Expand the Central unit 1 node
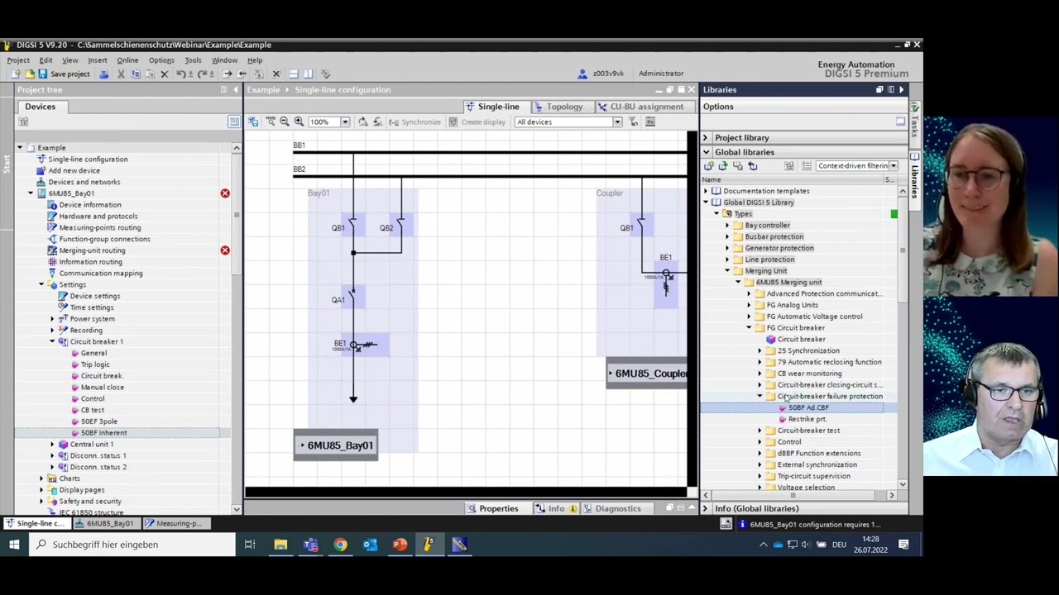The image size is (1059, 595). (x=52, y=444)
